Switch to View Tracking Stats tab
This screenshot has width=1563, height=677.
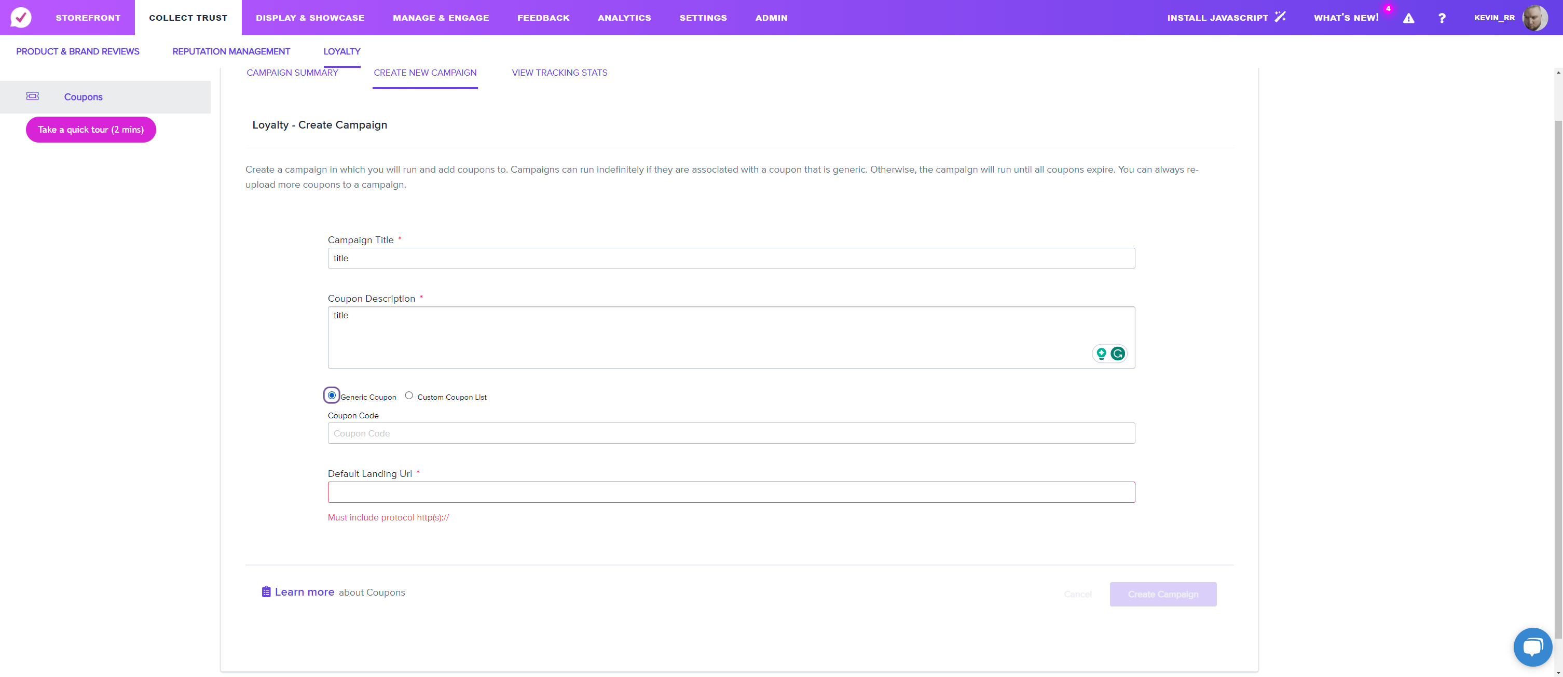point(559,73)
